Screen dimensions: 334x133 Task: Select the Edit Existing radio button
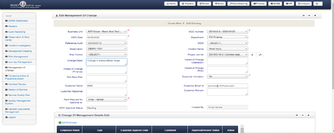pos(183,23)
